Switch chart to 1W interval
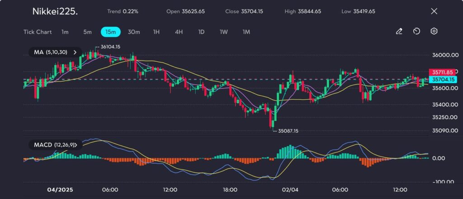Viewport: 463px width, 199px height. coord(224,32)
